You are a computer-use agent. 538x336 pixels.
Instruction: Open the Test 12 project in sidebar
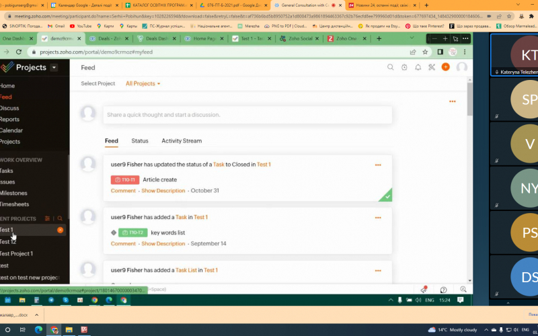click(8, 242)
